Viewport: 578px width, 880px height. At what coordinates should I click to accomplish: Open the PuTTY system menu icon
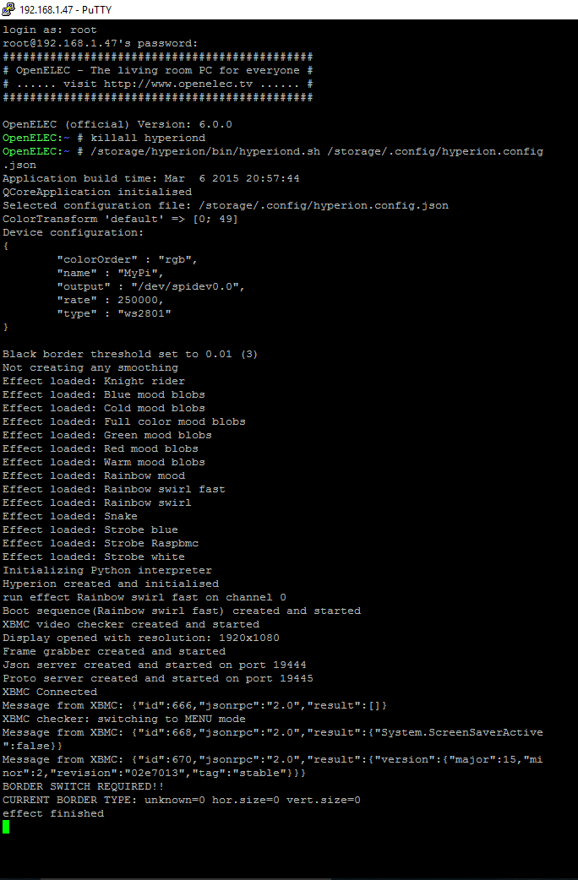(x=8, y=9)
